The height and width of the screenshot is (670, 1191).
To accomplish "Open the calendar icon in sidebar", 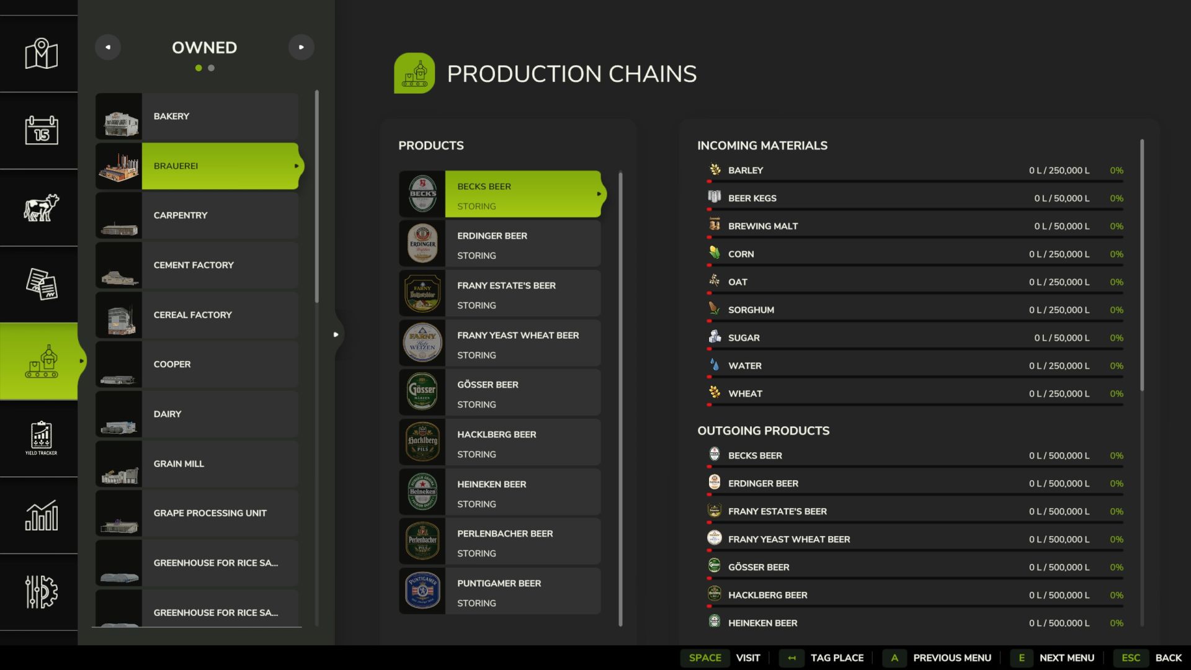I will [41, 130].
